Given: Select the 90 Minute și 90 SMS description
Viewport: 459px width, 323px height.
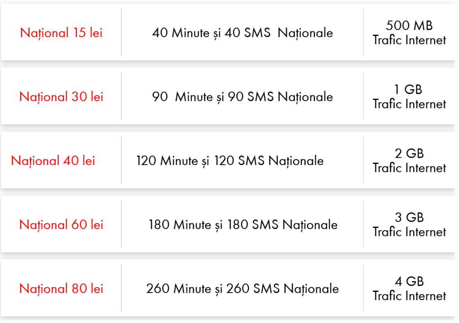Looking at the screenshot, I should (242, 97).
